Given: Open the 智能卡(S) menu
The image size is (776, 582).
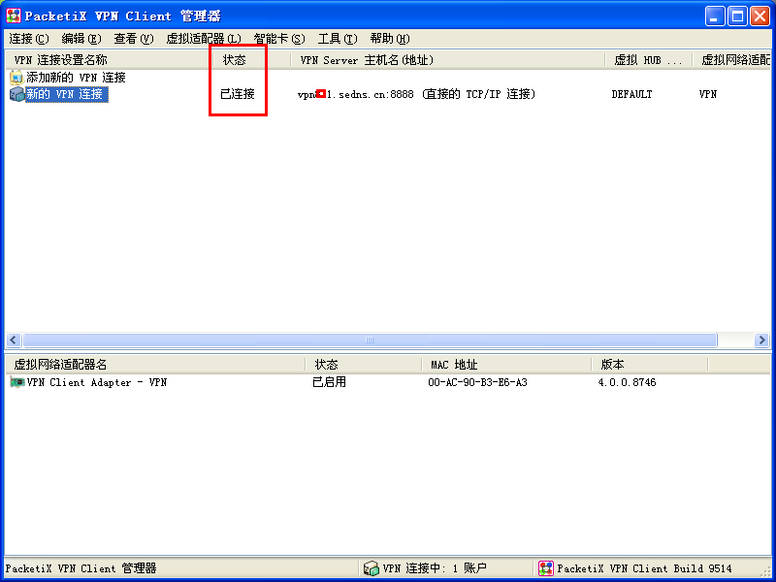Looking at the screenshot, I should click(x=279, y=39).
